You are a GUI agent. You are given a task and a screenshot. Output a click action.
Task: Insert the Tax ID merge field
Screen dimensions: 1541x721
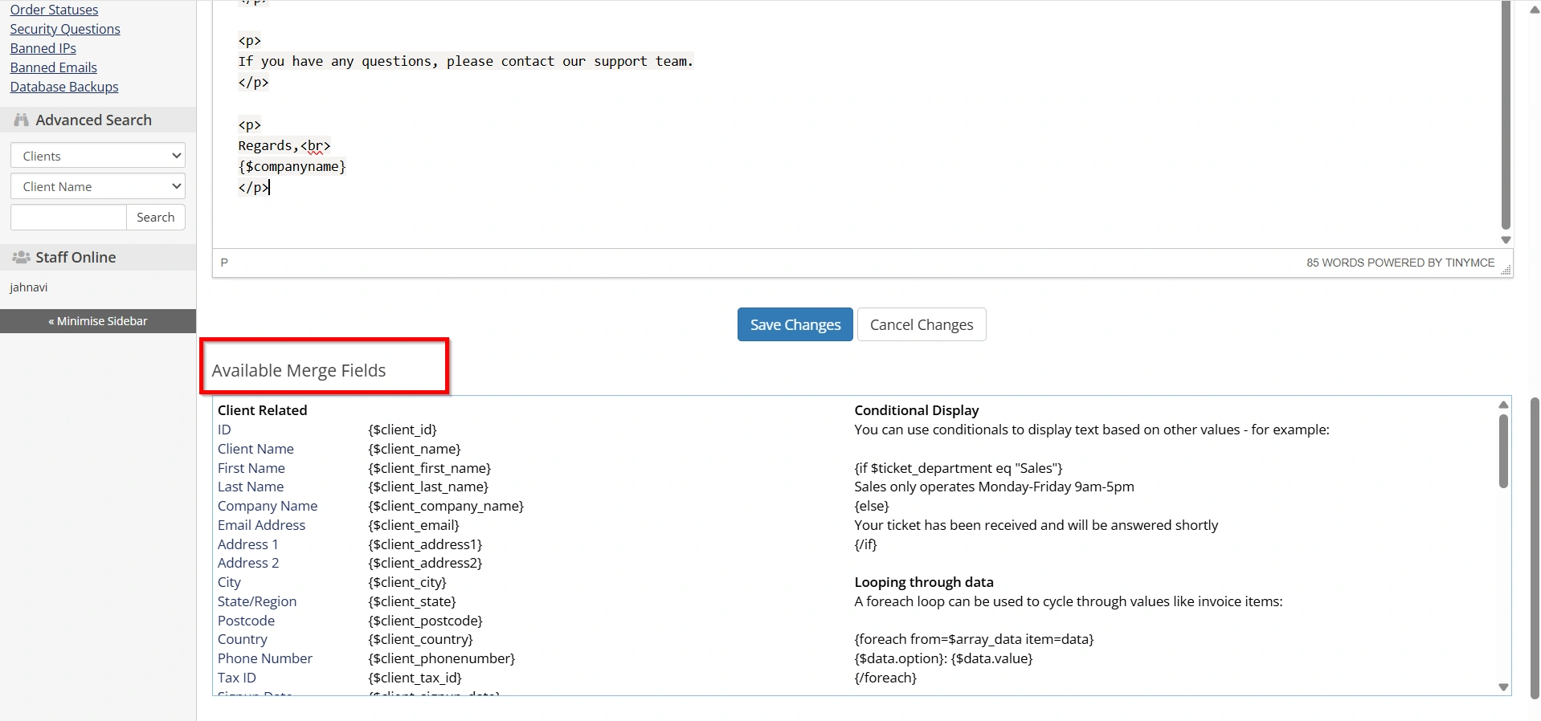point(237,678)
